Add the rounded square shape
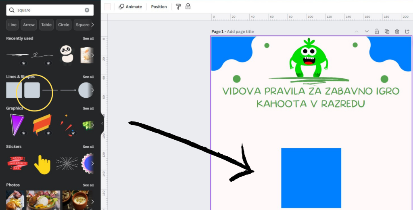Image resolution: width=413 pixels, height=210 pixels. (x=32, y=90)
